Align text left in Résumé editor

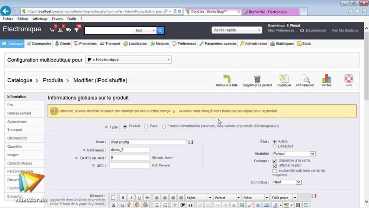[157, 198]
